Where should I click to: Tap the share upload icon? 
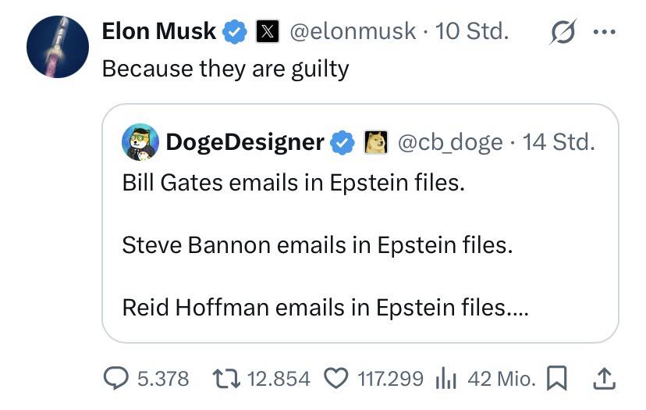[605, 379]
